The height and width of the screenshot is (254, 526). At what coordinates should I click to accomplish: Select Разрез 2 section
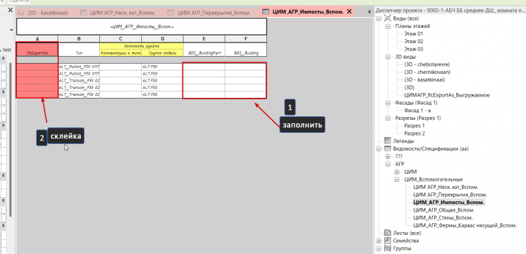pos(414,134)
